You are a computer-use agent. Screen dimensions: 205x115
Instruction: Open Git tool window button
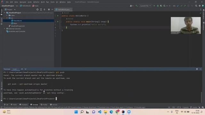tap(6, 104)
